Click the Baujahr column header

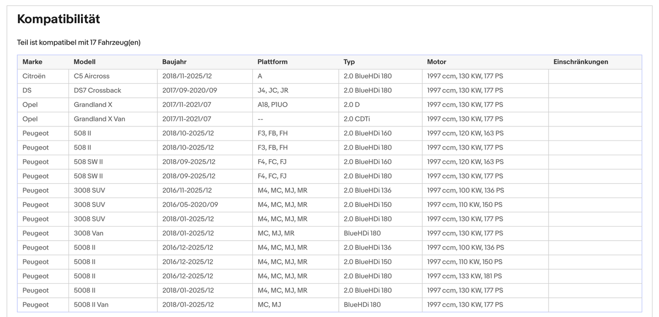click(174, 62)
